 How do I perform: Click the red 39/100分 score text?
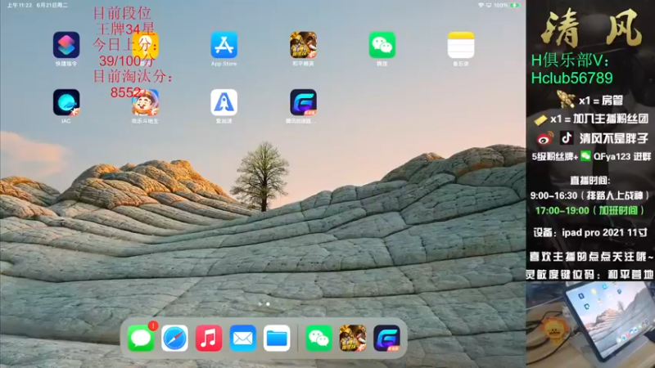pyautogui.click(x=127, y=61)
